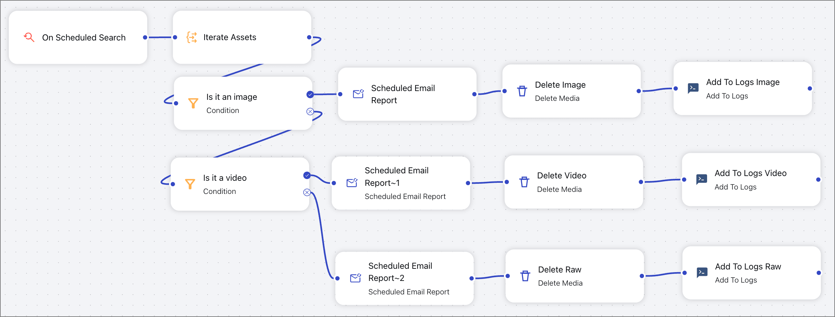Click the input port of Scheduled Email Report~1
This screenshot has width=835, height=317.
tap(334, 183)
